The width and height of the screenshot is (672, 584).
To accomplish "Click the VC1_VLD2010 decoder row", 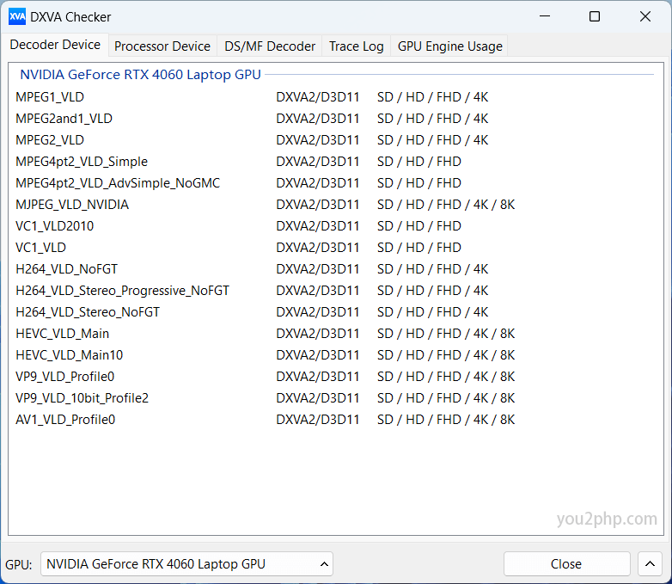I will pyautogui.click(x=55, y=226).
